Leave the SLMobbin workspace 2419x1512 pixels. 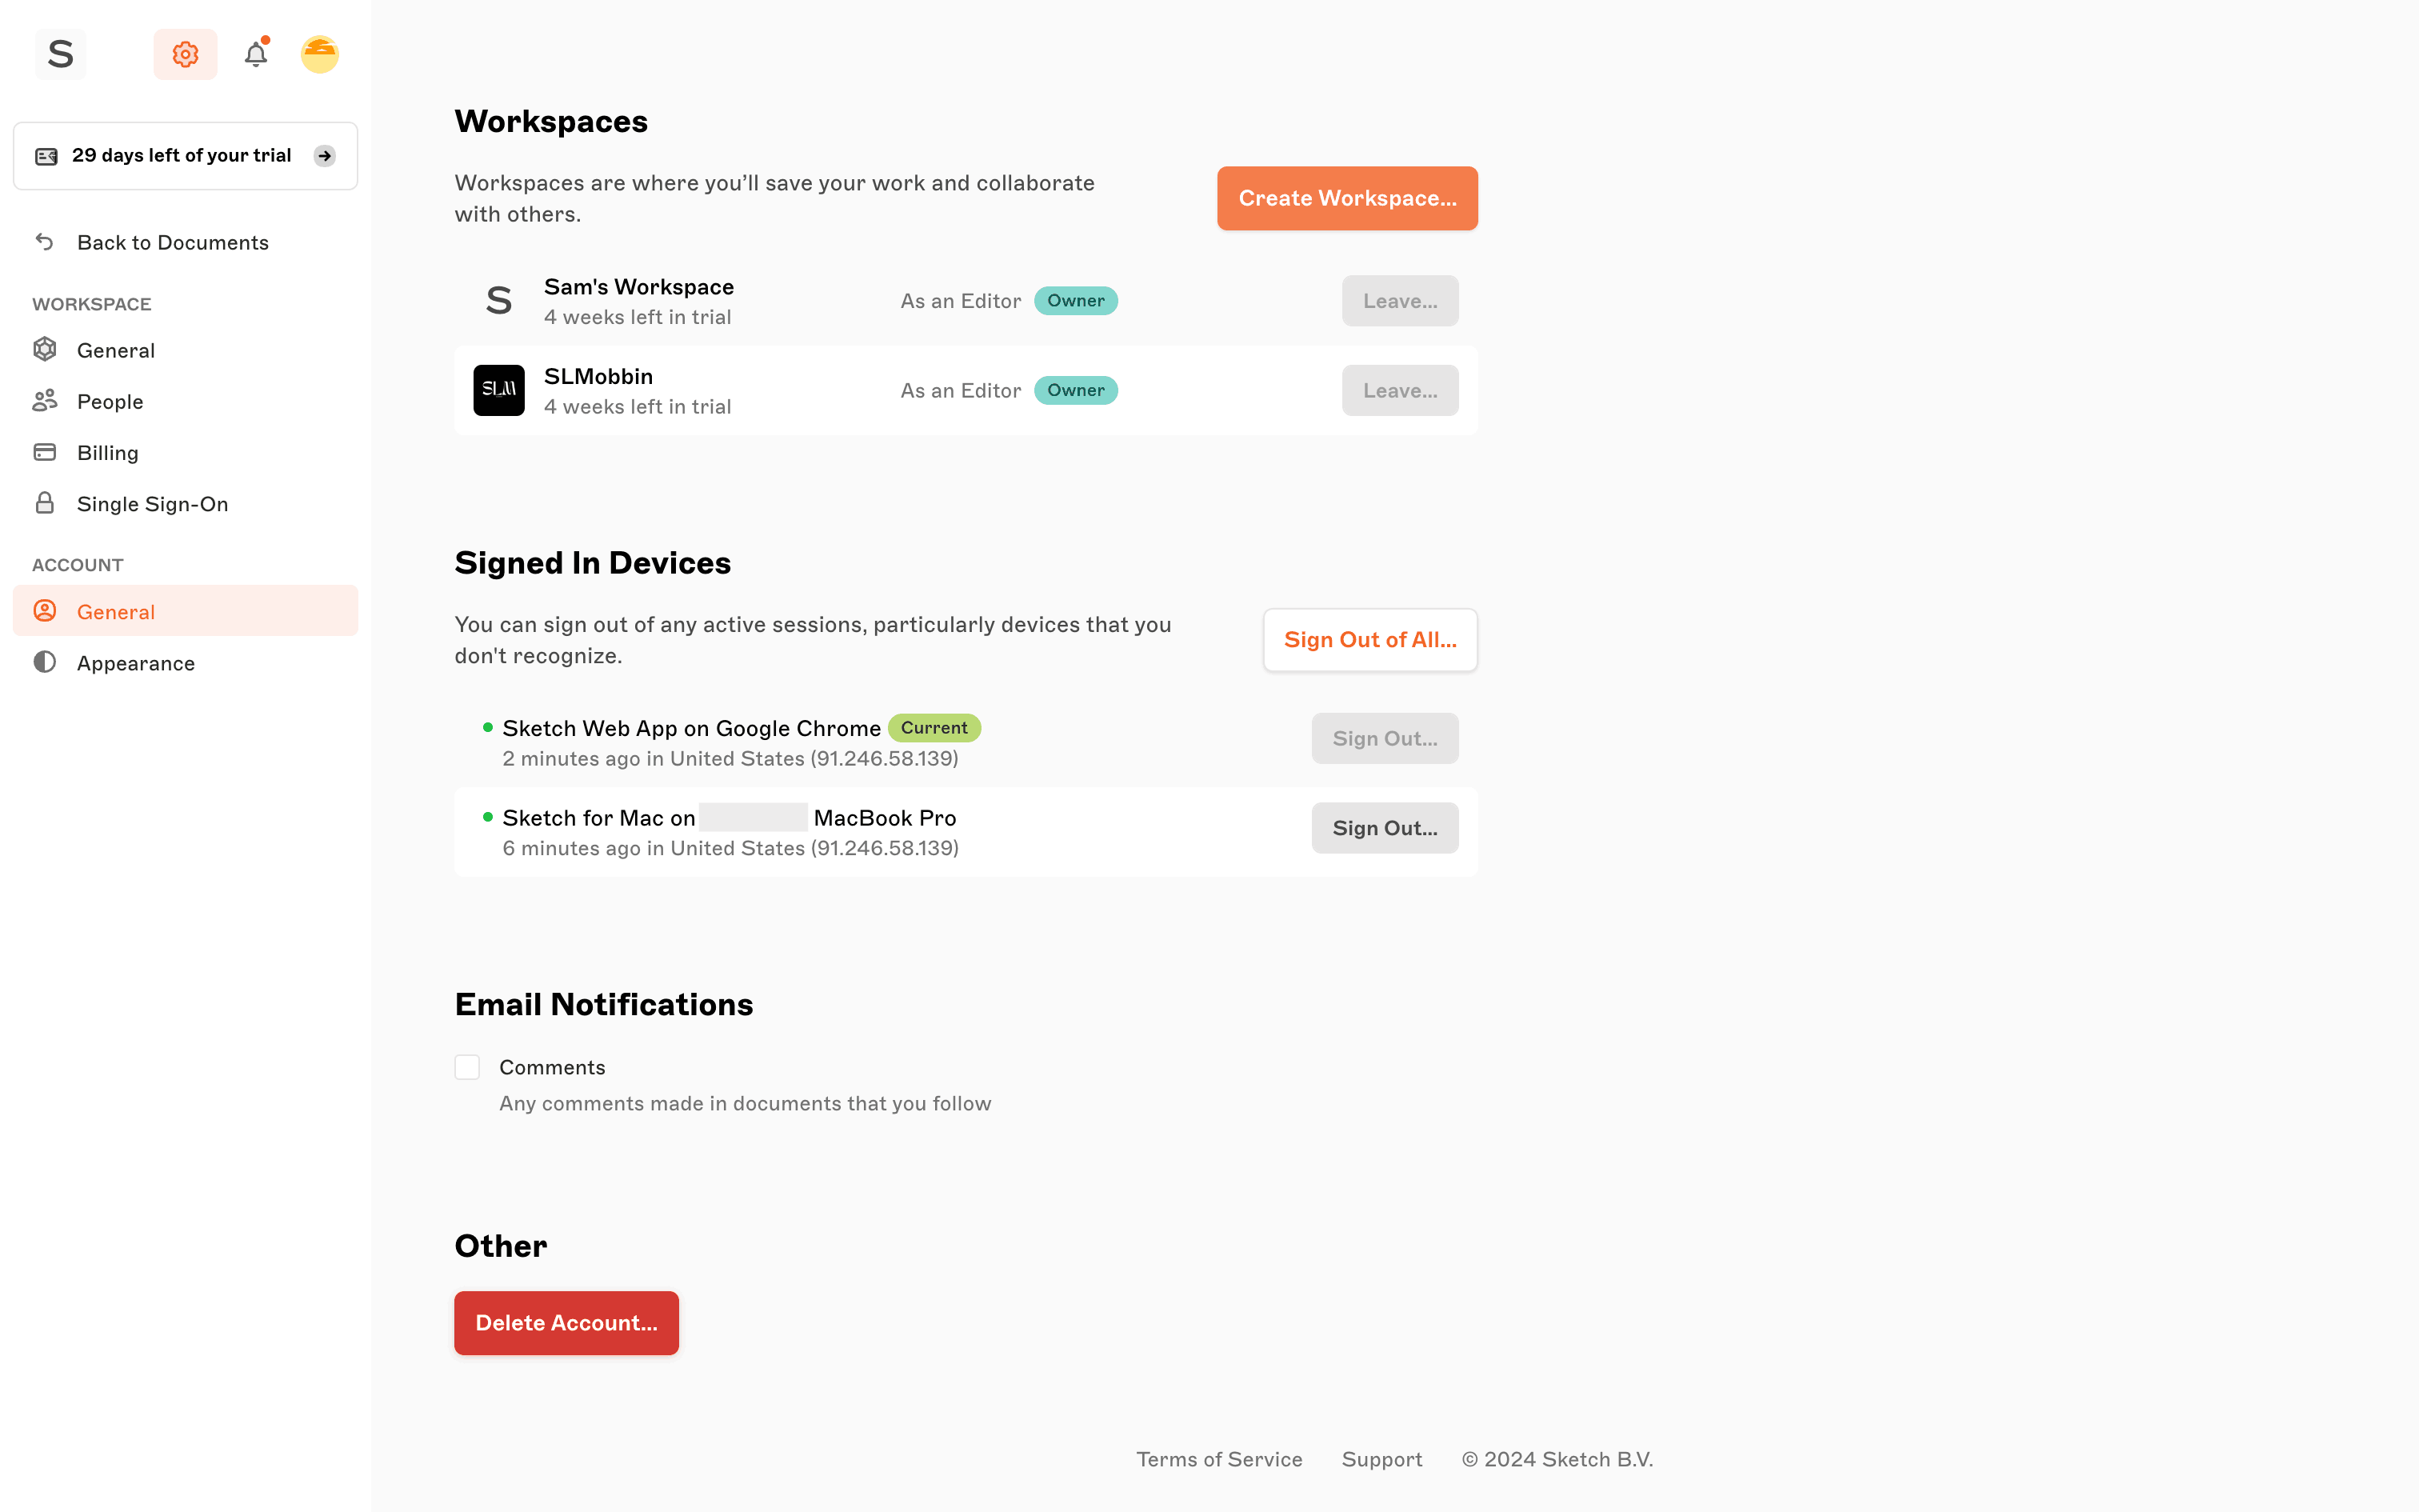coord(1399,390)
